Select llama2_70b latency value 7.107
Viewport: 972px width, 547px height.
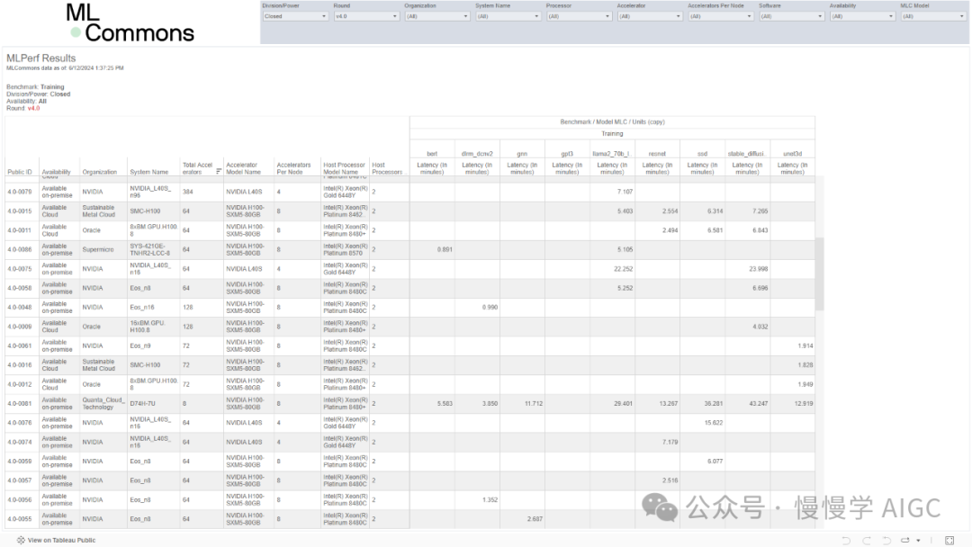coord(625,192)
